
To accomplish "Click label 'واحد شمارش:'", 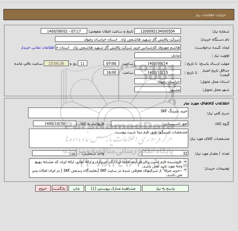I will [93, 153].
